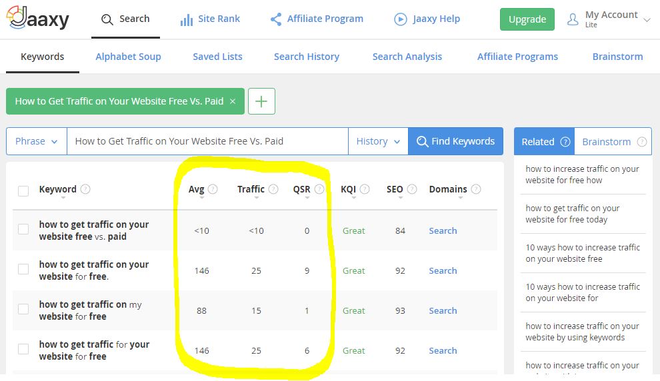The height and width of the screenshot is (381, 660).
Task: Switch to the Saved Lists tab
Action: (x=217, y=57)
